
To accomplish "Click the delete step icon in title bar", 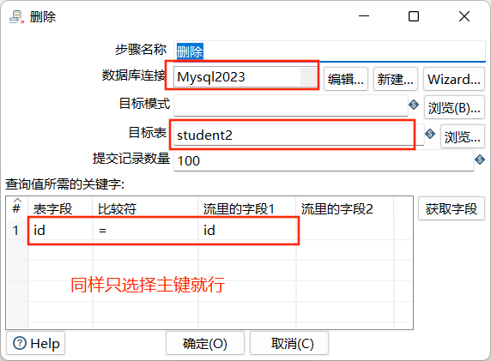I will 16,17.
